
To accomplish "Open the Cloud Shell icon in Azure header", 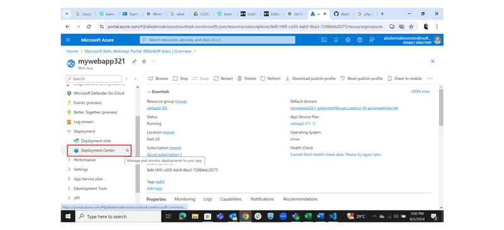I will click(324, 40).
